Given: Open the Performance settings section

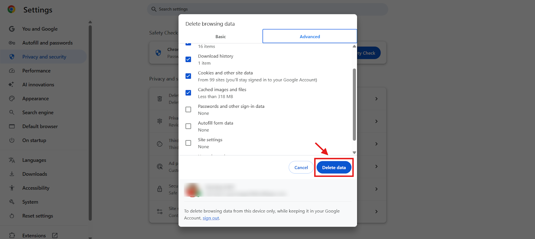Looking at the screenshot, I should point(43,71).
